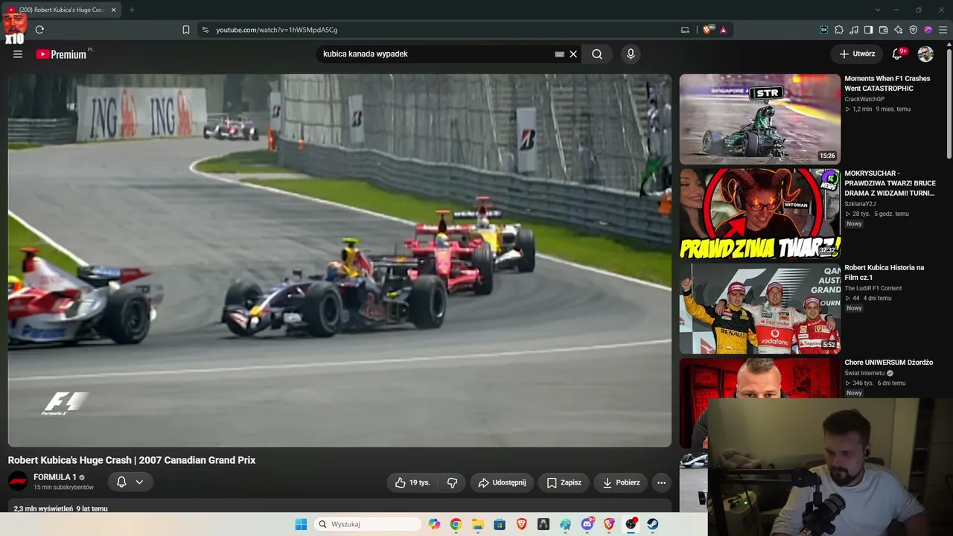Open site settings icon in address bar

click(205, 30)
